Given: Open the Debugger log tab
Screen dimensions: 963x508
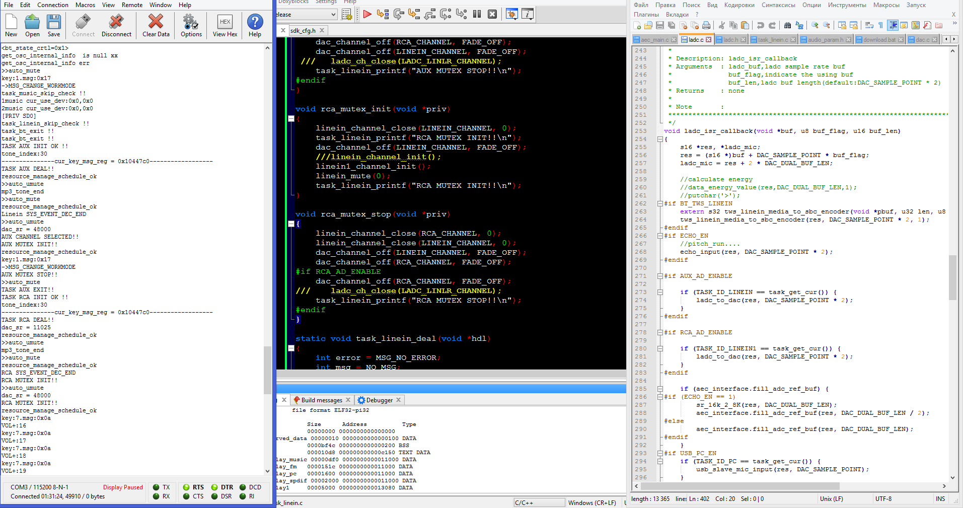Looking at the screenshot, I should pyautogui.click(x=379, y=400).
